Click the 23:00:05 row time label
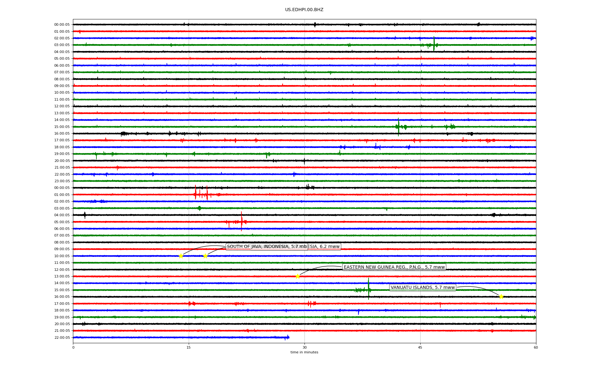Screen dimensions: 609x381 [62, 181]
